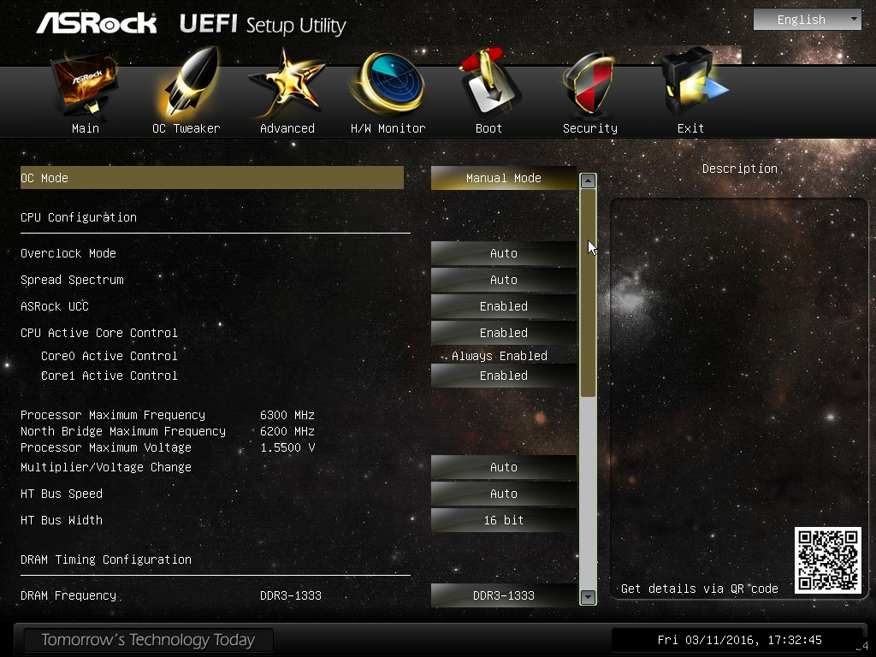Select the HT Bus Width label

tap(62, 520)
